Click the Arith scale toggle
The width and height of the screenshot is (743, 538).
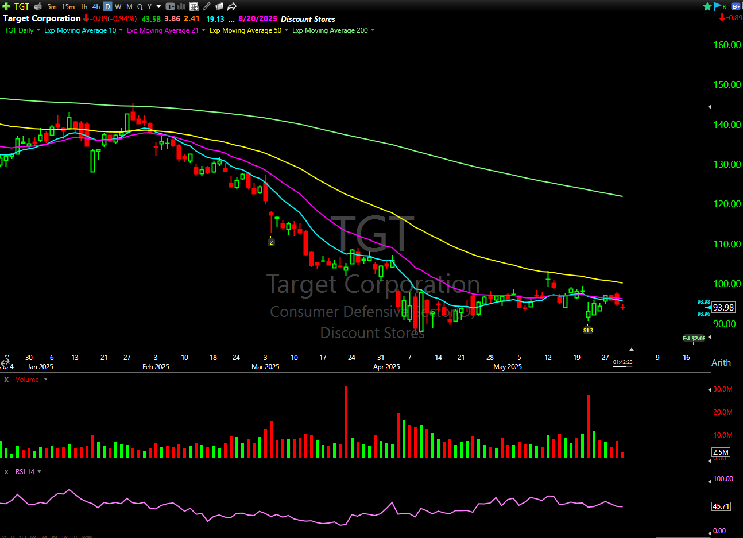(x=721, y=363)
